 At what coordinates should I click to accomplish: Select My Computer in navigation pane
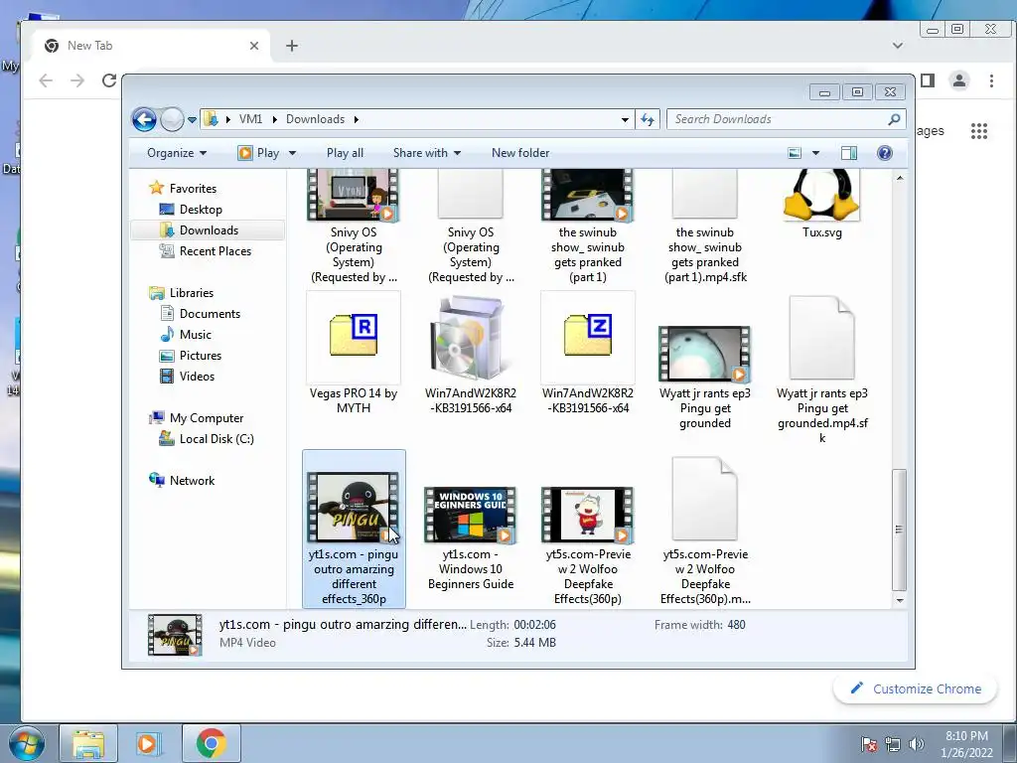coord(207,418)
